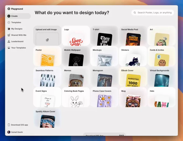Choose the Mobile Wallpaper card
Screen dimensions: 183x141
(x=76, y=56)
